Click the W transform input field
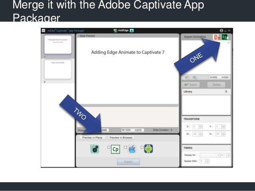 point(196,134)
